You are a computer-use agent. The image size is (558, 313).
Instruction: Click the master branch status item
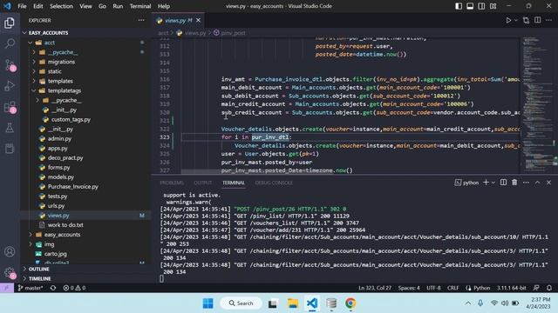(31, 288)
